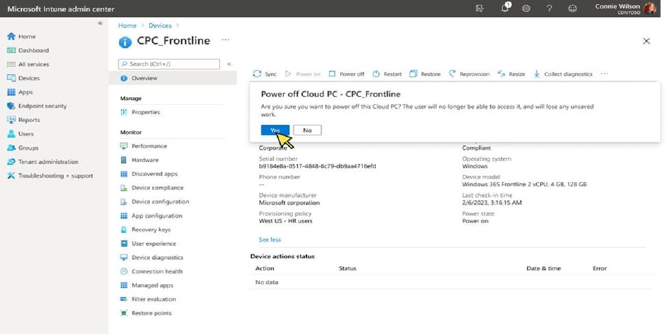Click the Devices breadcrumb link

[x=160, y=26]
